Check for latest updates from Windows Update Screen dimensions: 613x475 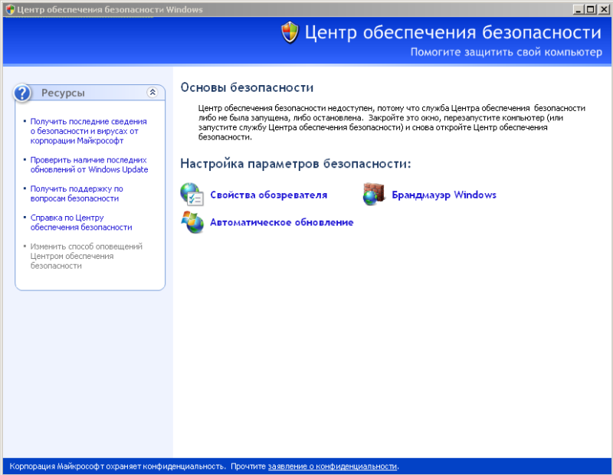pos(89,165)
